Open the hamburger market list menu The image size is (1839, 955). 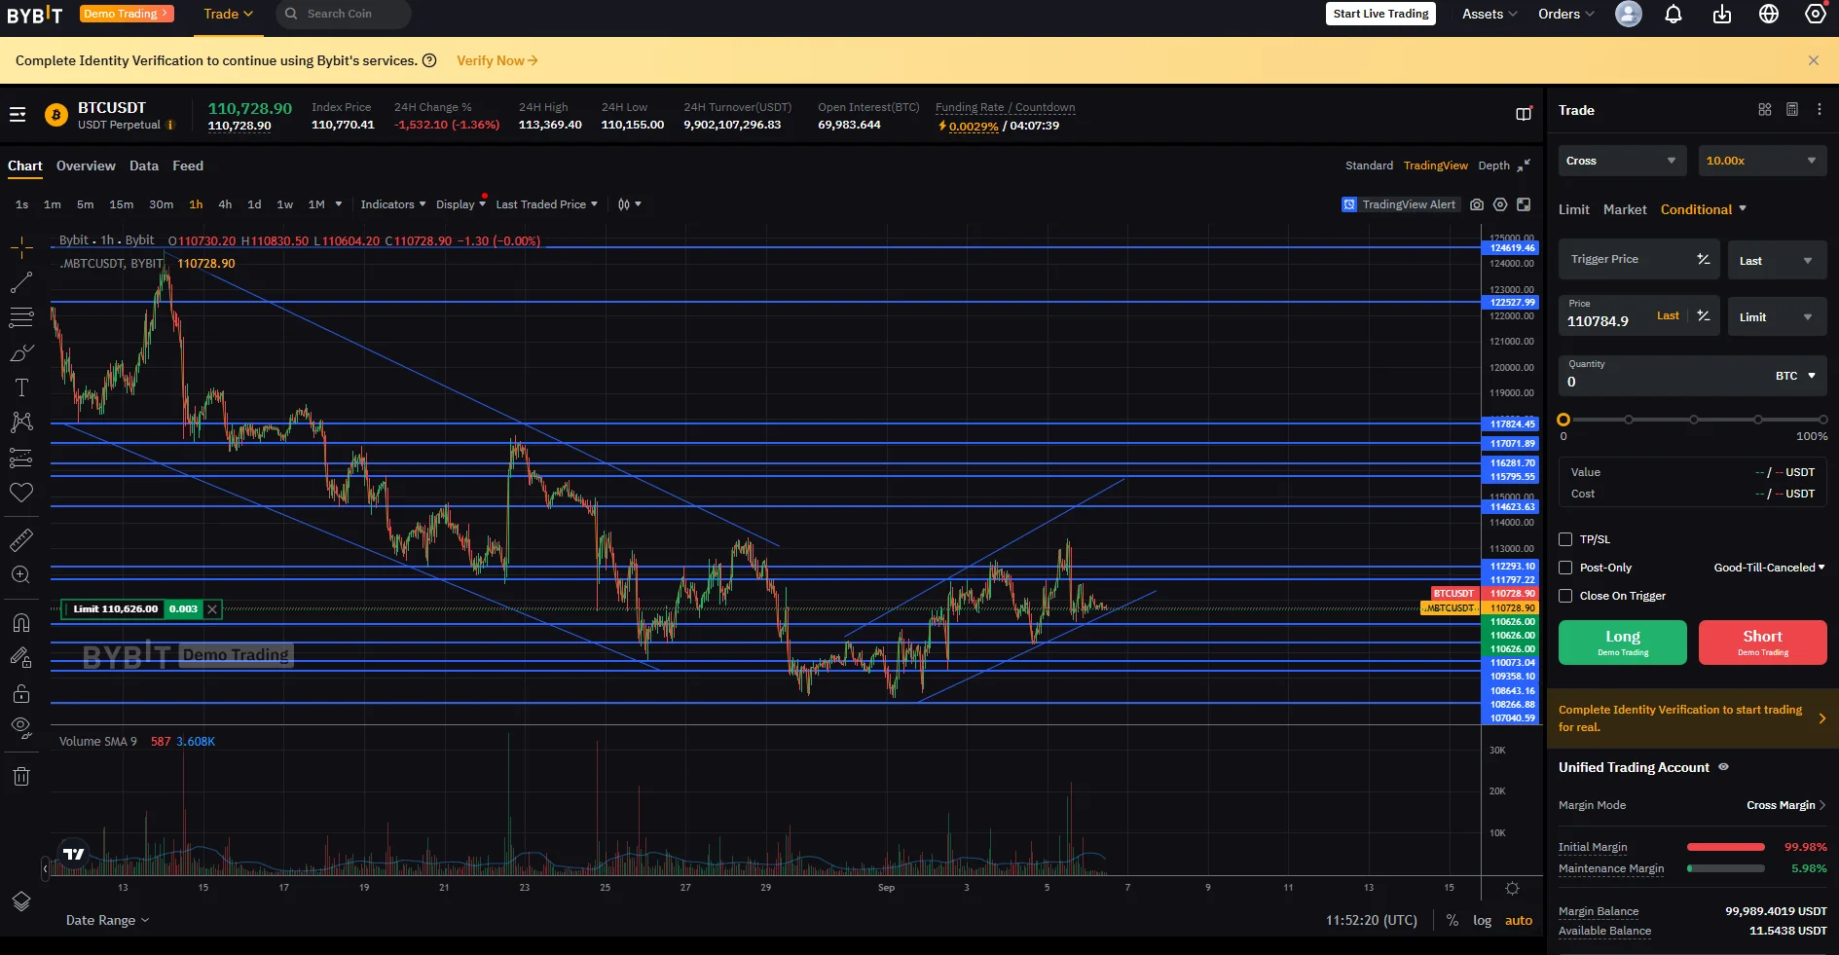tap(18, 115)
